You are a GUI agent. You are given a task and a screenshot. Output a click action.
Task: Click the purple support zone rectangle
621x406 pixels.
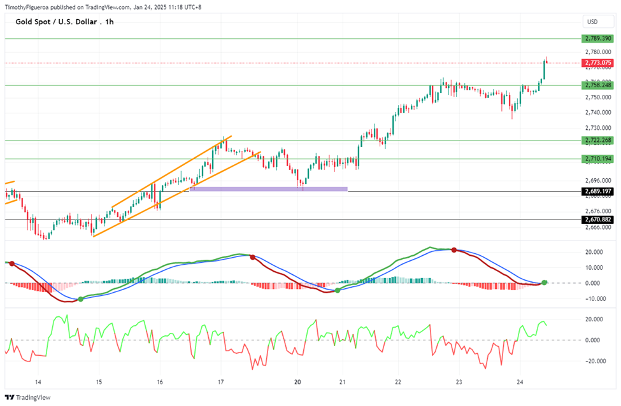[269, 189]
